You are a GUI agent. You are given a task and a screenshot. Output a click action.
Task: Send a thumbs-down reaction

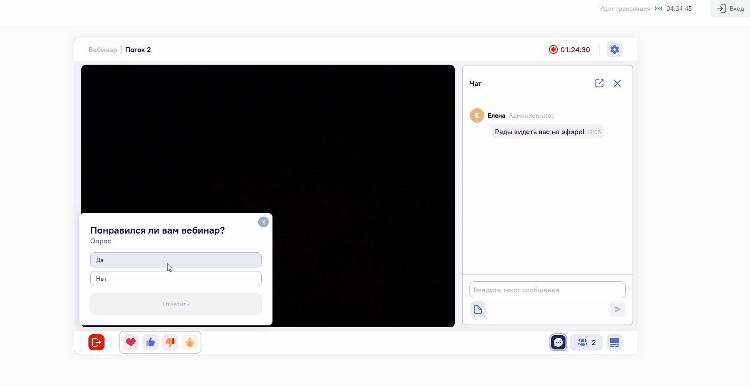coord(170,342)
